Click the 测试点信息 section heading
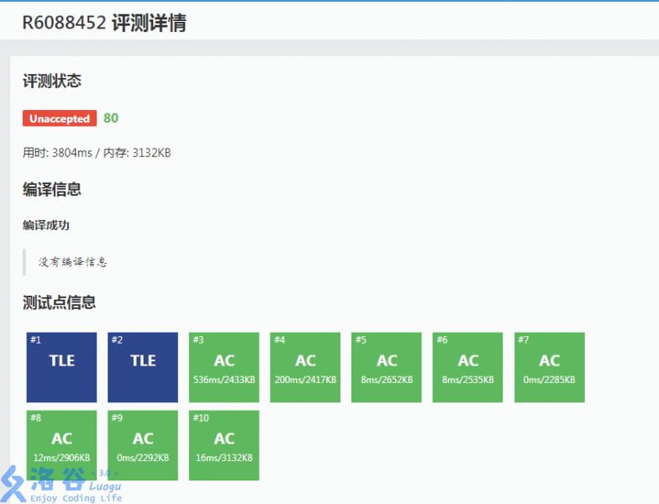Viewport: 659px width, 504px height. [x=59, y=302]
